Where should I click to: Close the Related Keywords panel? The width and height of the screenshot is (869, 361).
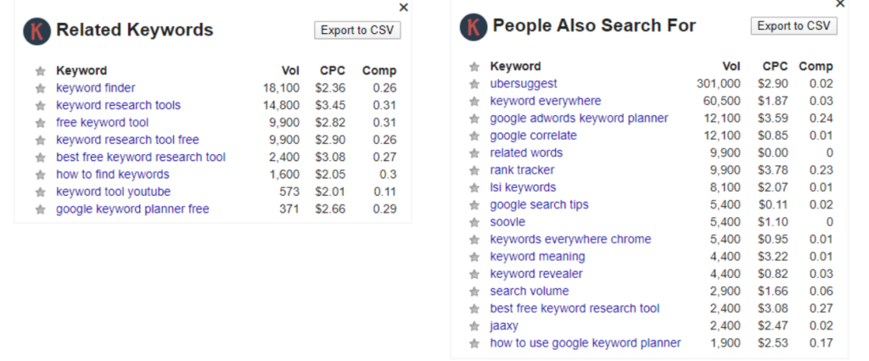(403, 7)
